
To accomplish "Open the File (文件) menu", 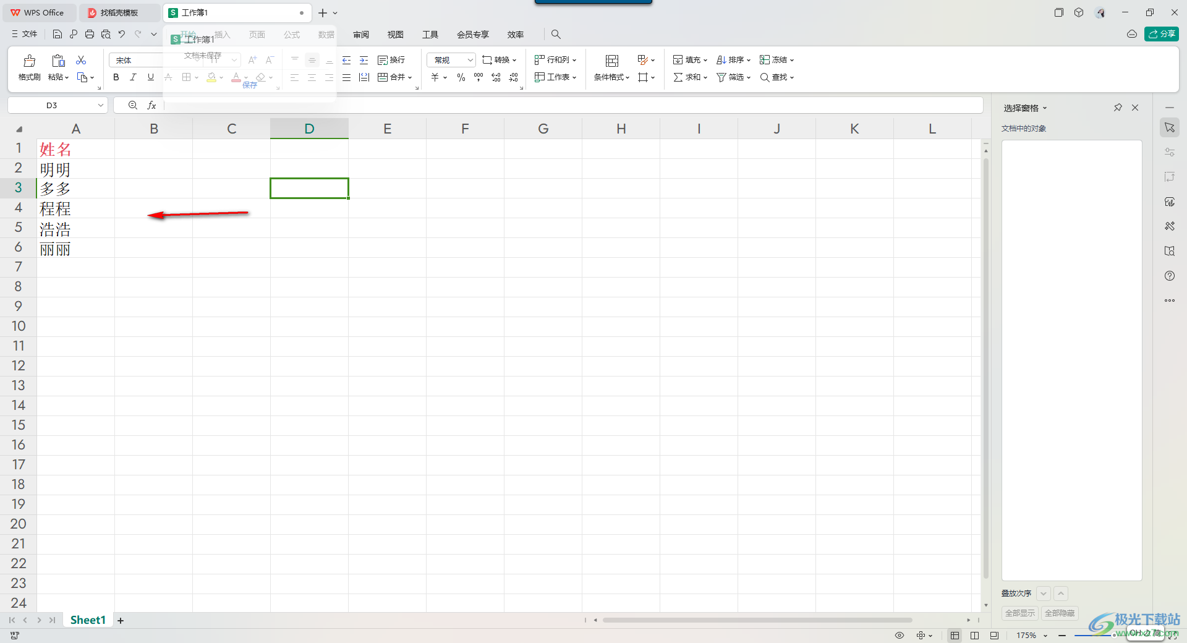I will (25, 34).
